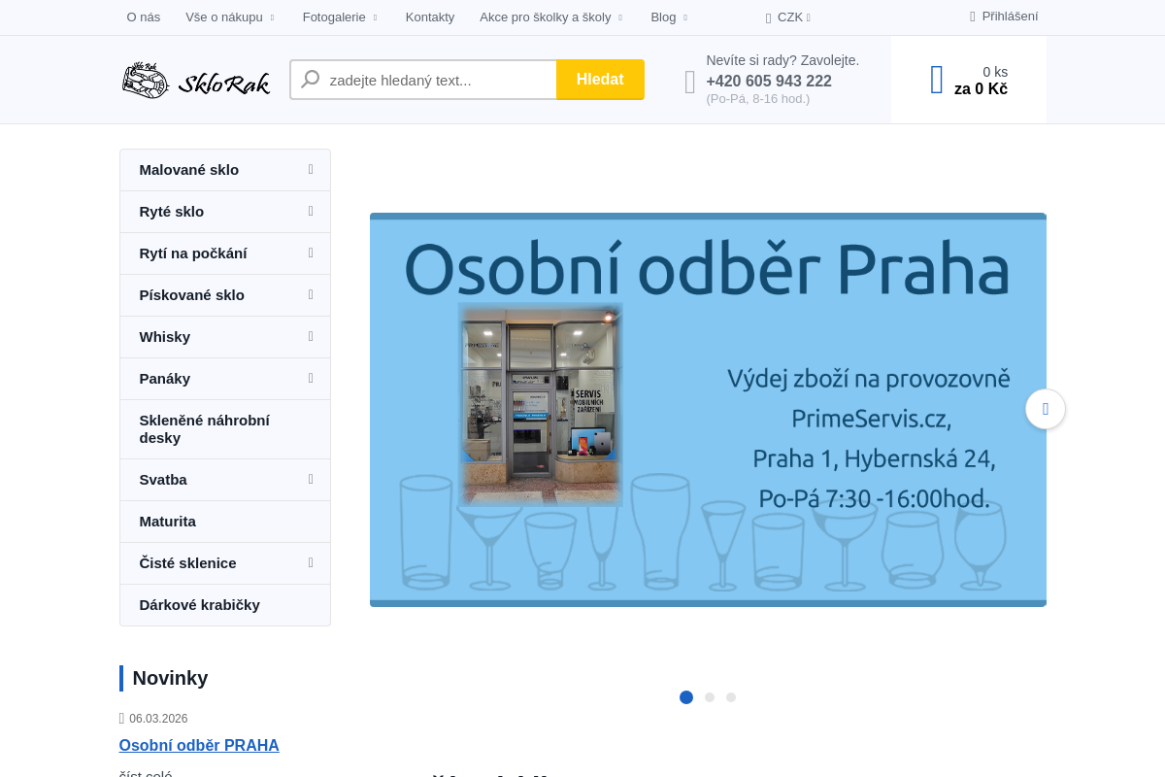Open Fotogalerie dropdown menu
This screenshot has width=1165, height=777.
point(340,17)
